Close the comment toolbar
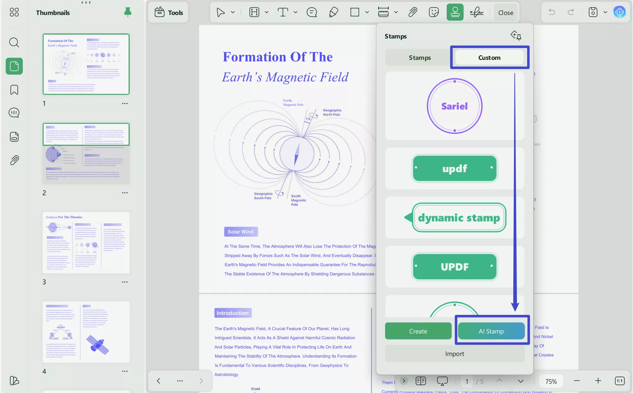 tap(506, 12)
